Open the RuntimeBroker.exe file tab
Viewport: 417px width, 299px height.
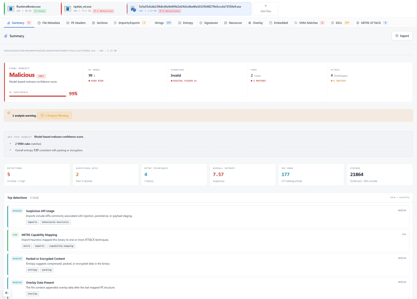(31, 9)
